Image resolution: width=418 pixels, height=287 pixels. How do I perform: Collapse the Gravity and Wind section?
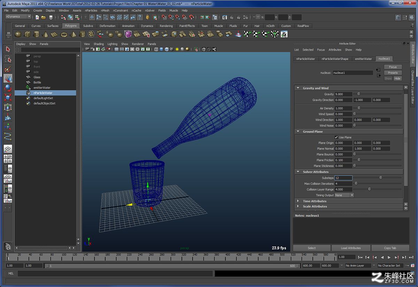(298, 88)
